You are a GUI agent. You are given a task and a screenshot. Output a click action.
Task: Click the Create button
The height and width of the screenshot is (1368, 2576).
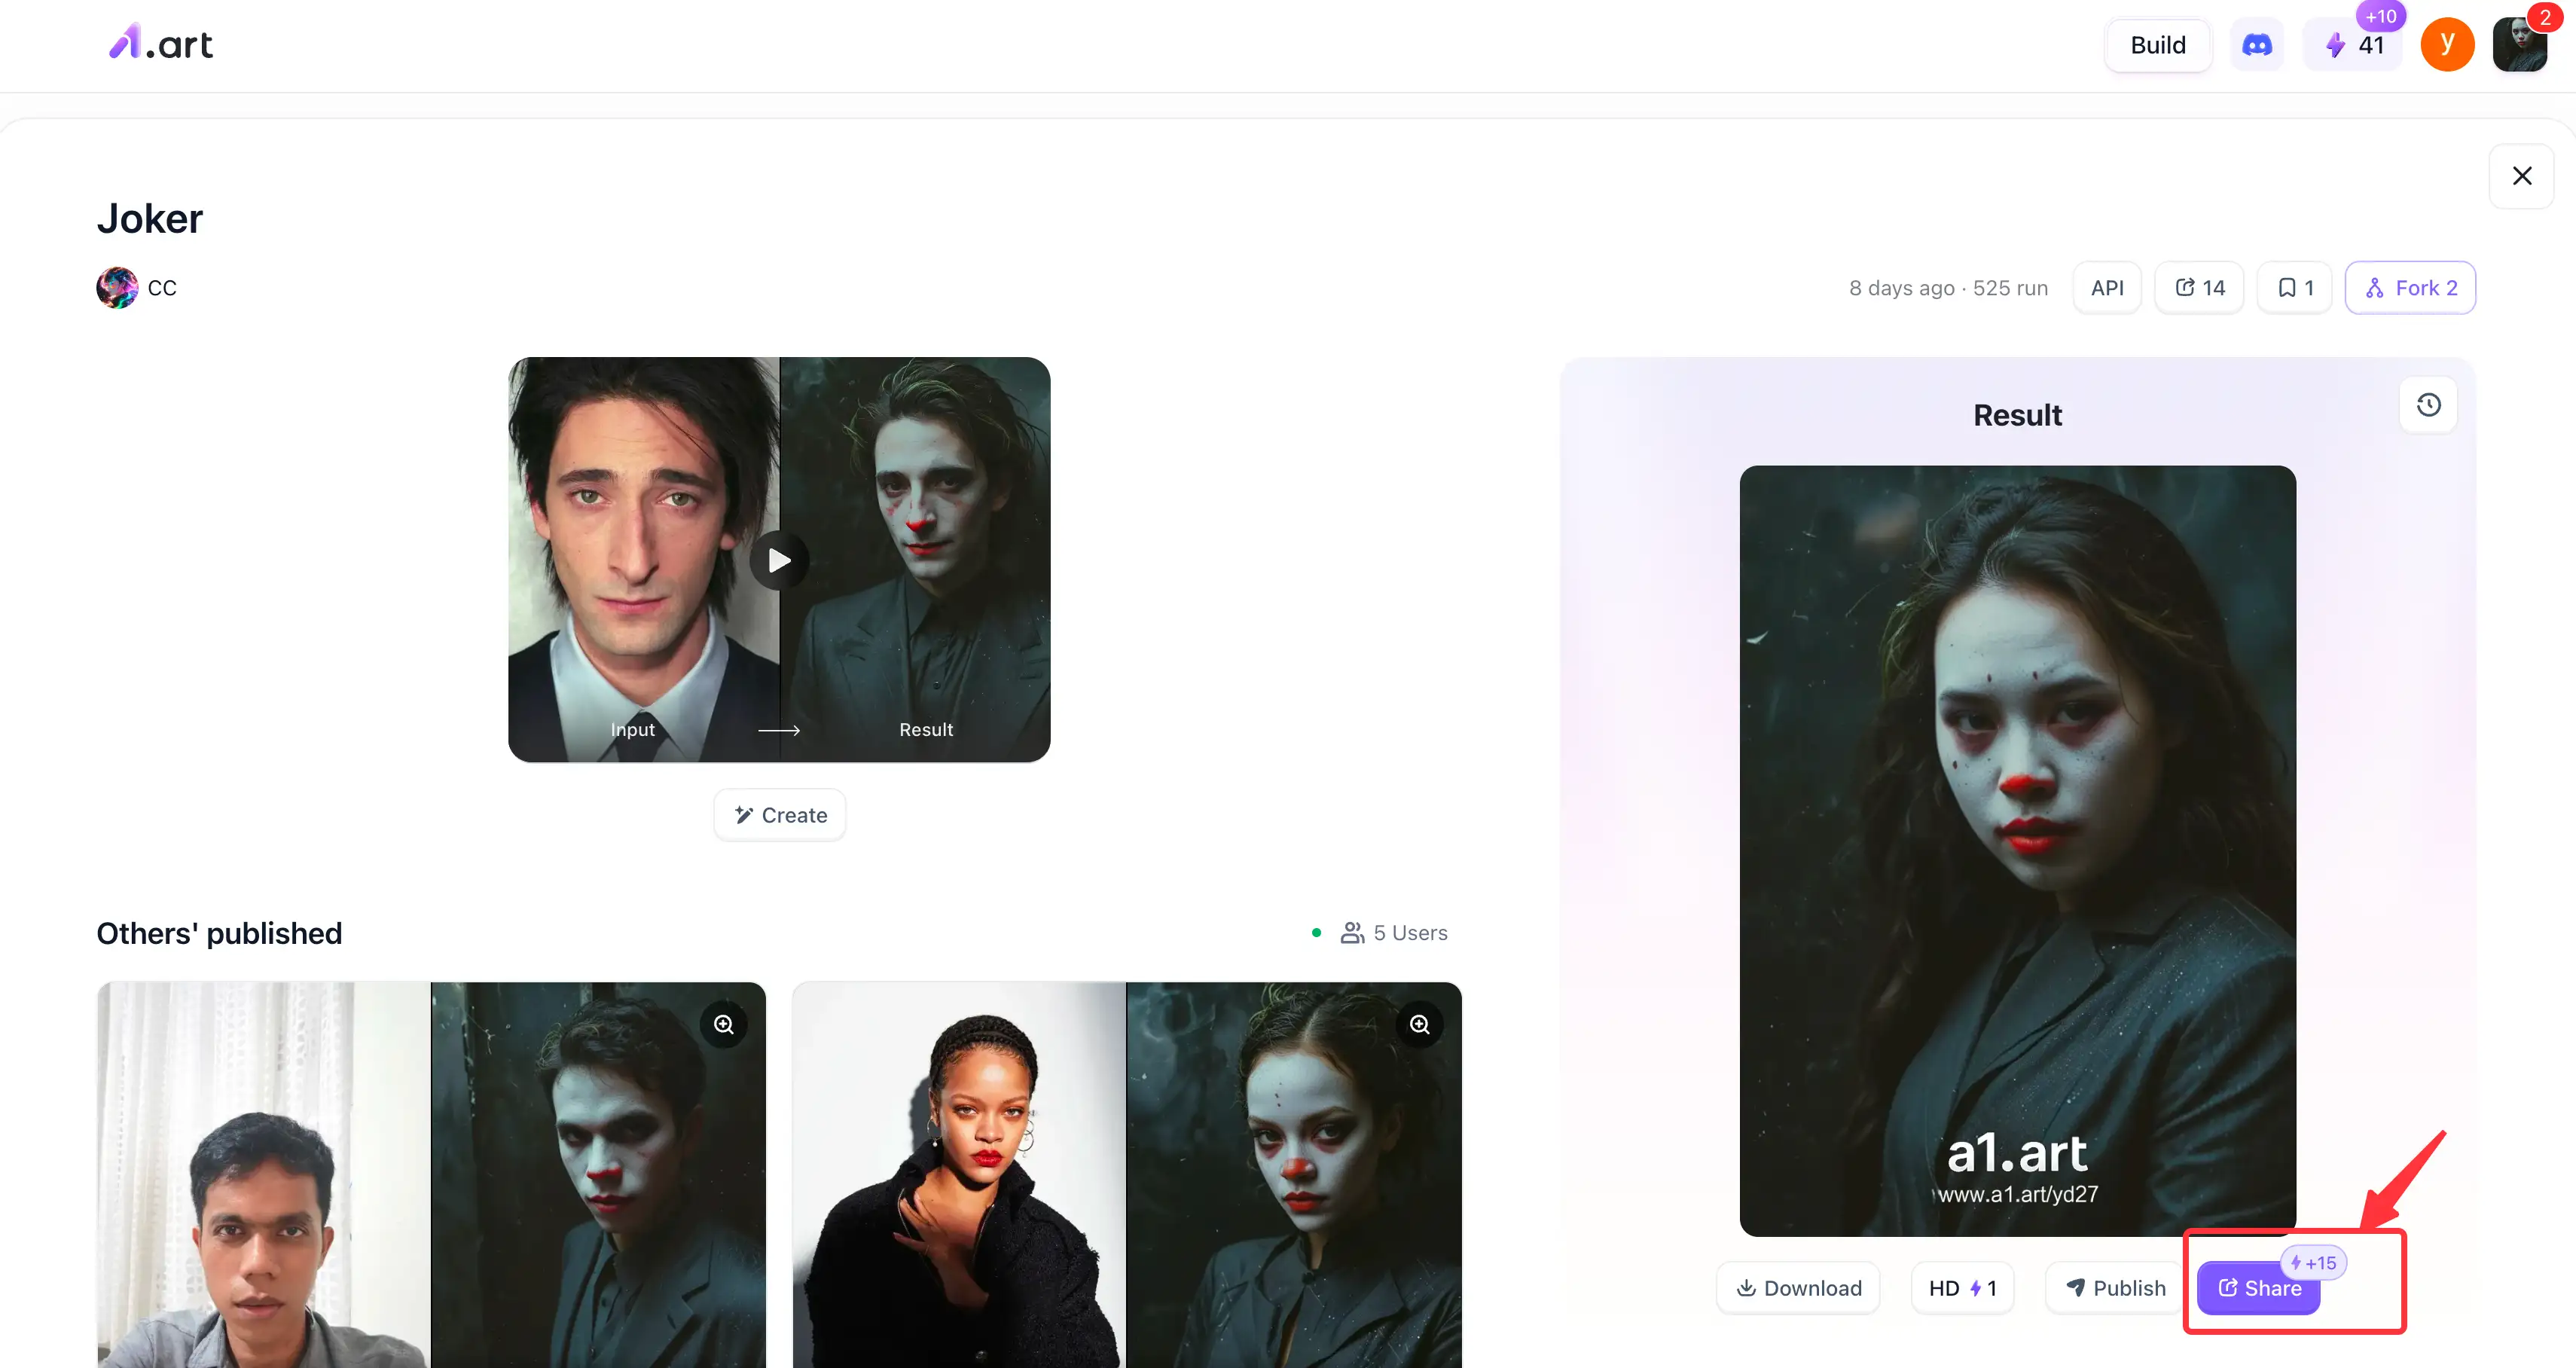coord(780,815)
